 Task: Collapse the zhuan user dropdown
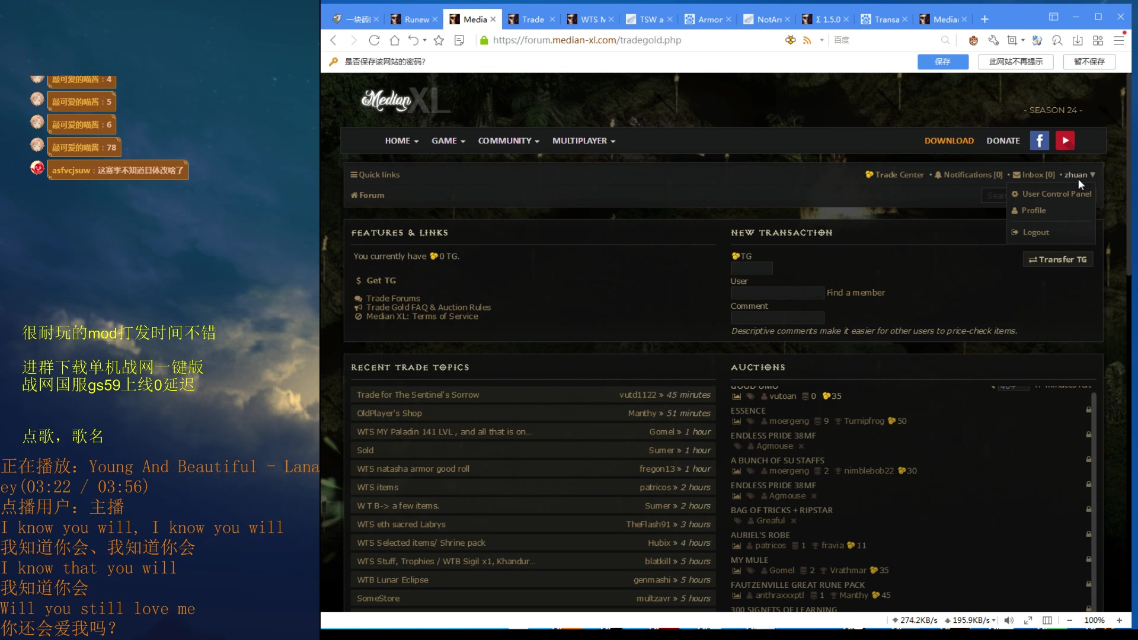coord(1079,175)
